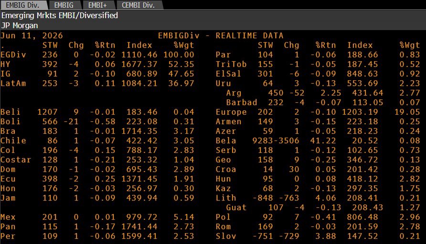Click the Arg %Rtn value 2.25
Screen dimensions: 426x244
click(x=331, y=93)
